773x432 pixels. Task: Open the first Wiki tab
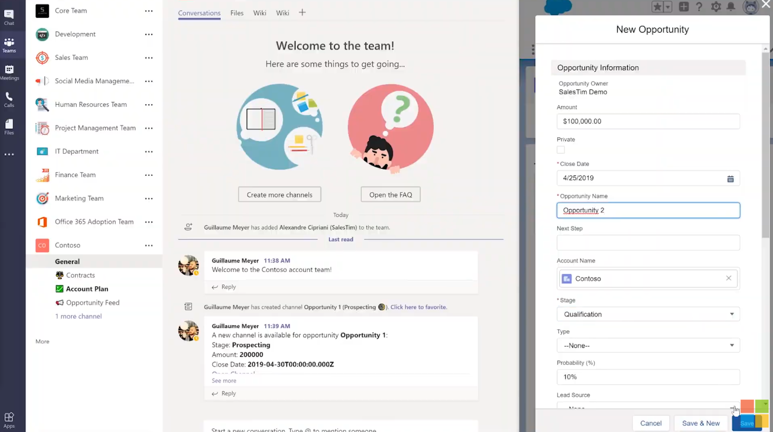click(260, 13)
